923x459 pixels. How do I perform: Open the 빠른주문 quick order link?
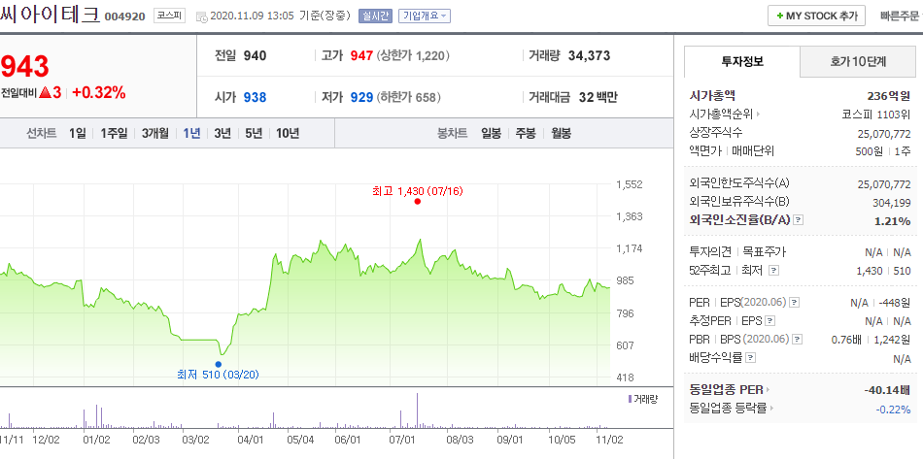902,16
